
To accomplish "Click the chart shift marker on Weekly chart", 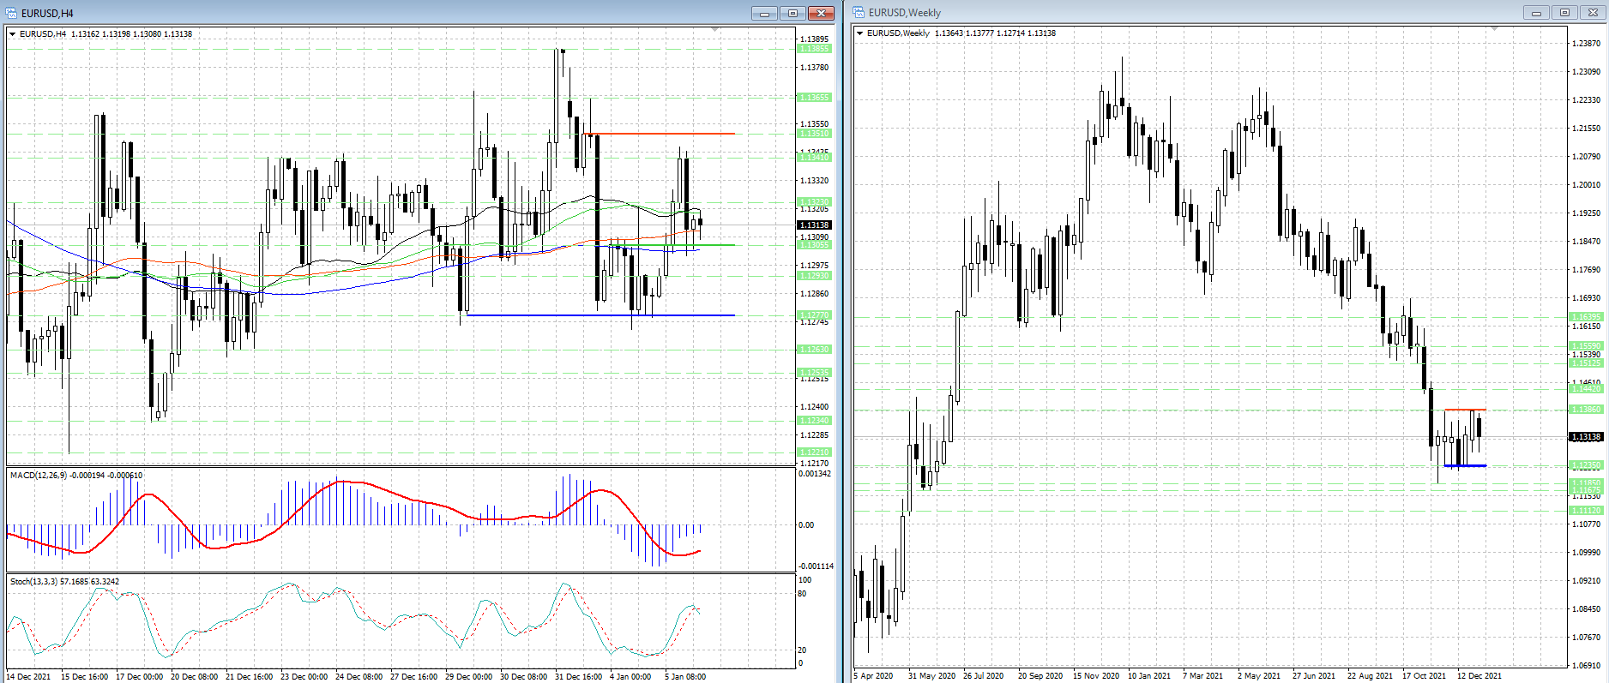I will coord(1494,29).
